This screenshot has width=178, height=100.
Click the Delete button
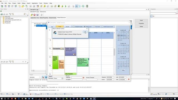[141, 27]
